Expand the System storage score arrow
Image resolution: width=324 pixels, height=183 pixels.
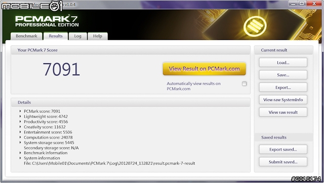[20, 143]
